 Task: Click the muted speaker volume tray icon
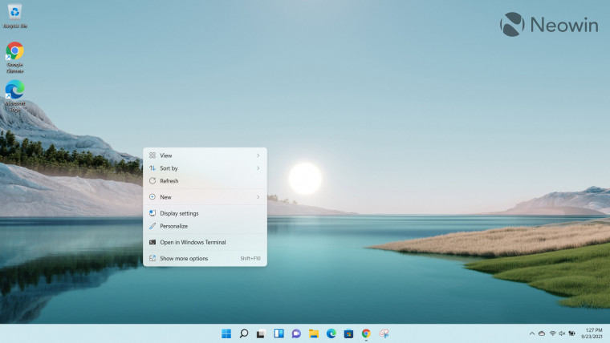pyautogui.click(x=562, y=333)
